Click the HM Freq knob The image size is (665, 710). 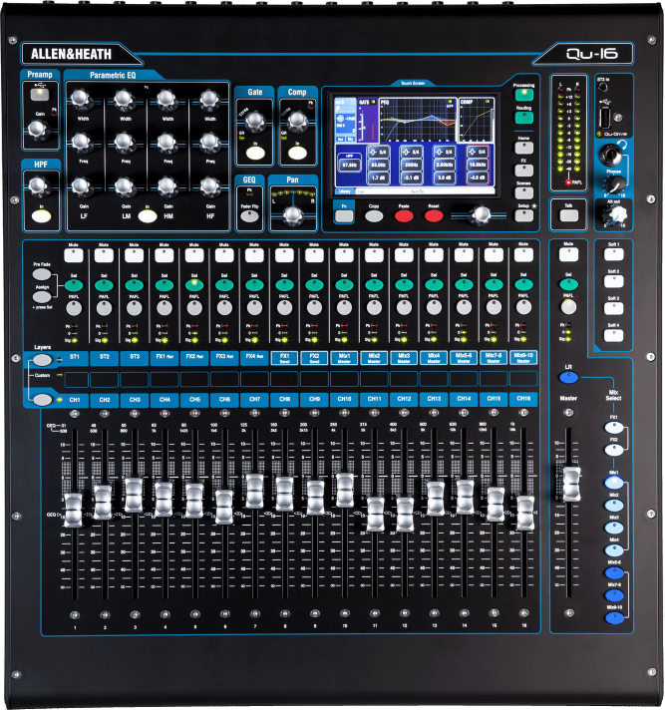[167, 142]
